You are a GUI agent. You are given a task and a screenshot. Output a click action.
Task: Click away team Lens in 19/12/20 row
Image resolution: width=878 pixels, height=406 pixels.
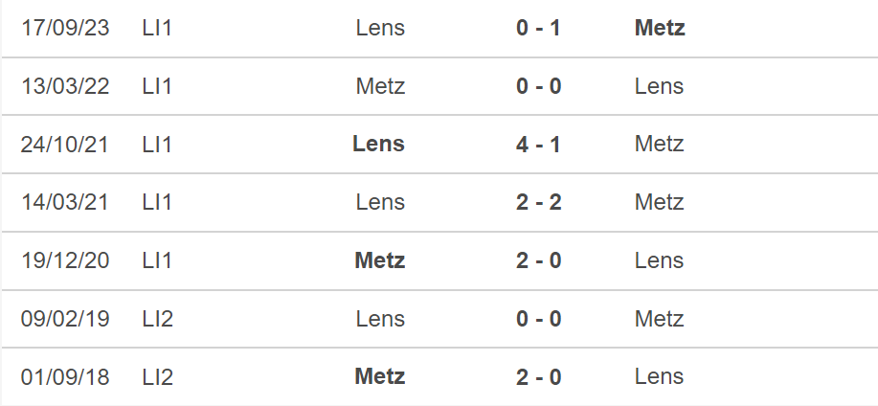click(x=659, y=260)
